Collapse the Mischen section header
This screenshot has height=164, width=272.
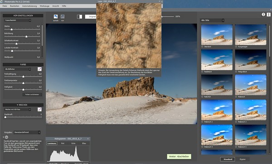[23, 105]
